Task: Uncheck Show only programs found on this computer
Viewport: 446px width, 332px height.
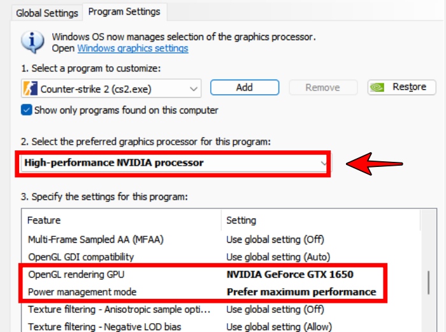Action: tap(27, 110)
